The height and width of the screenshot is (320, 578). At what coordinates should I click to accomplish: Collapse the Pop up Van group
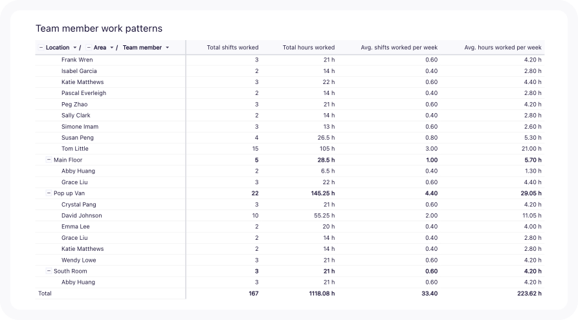(49, 193)
